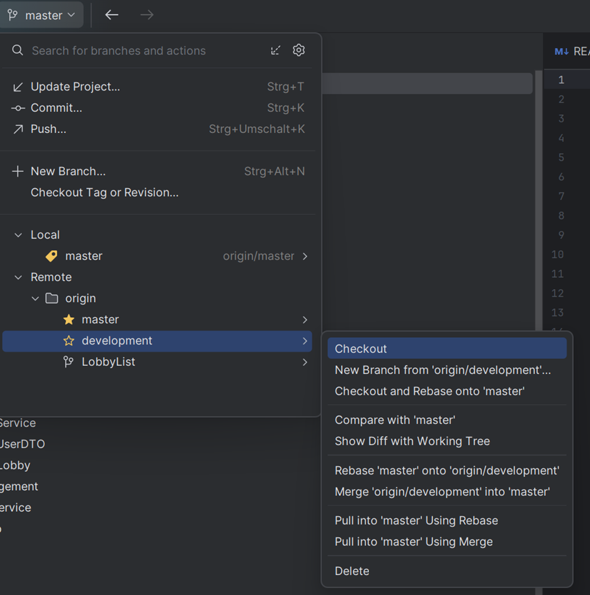Click the forward navigation arrow
This screenshot has width=590, height=595.
[x=147, y=15]
